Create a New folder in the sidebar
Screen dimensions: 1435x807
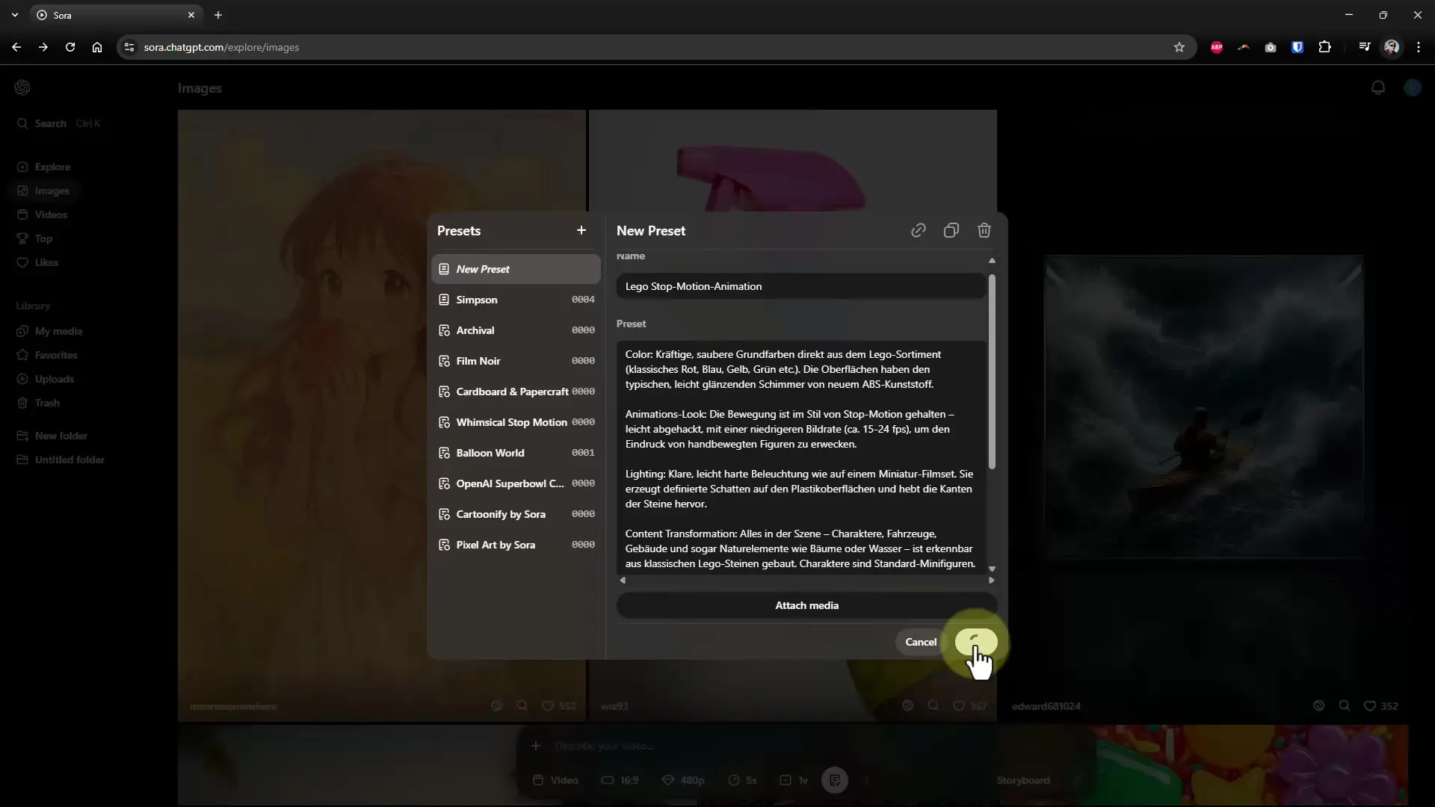[53, 436]
